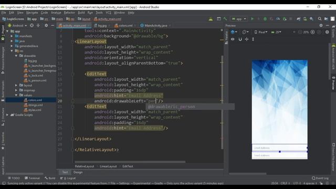Open the Pixel device dropdown in Preview

tap(261, 32)
